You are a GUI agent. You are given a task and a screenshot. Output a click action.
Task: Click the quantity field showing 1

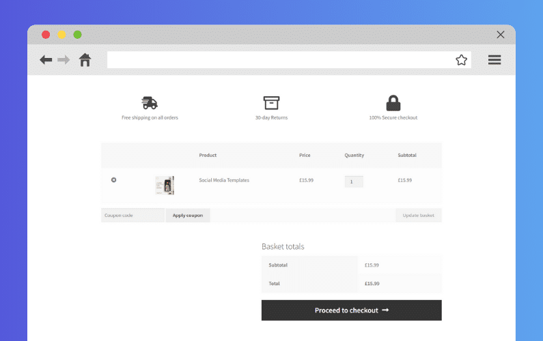tap(354, 181)
